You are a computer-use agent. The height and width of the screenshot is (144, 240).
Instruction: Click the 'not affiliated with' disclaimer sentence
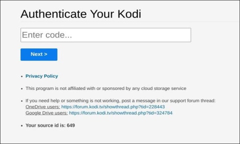click(x=106, y=88)
